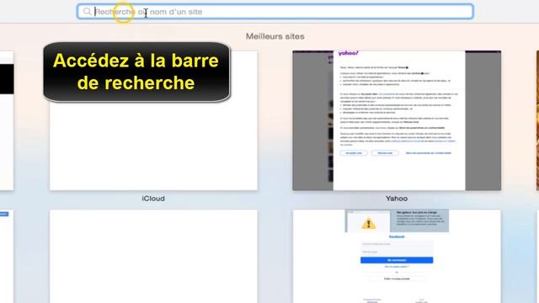The height and width of the screenshot is (303, 539).
Task: Click the search and address bar field
Action: (x=275, y=12)
